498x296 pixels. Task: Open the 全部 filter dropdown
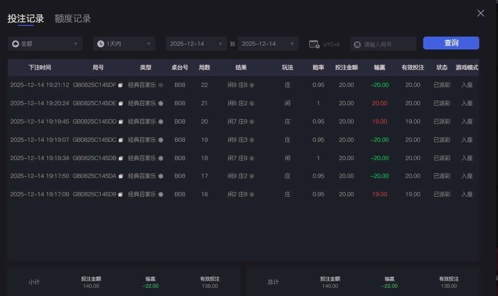[x=45, y=43]
